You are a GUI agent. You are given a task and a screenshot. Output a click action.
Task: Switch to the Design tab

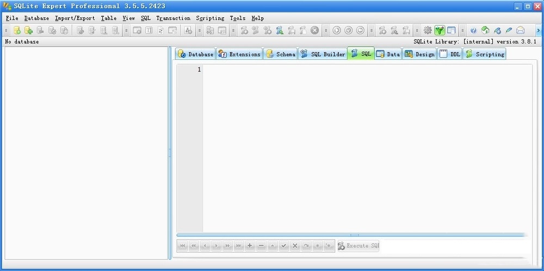[x=419, y=54]
